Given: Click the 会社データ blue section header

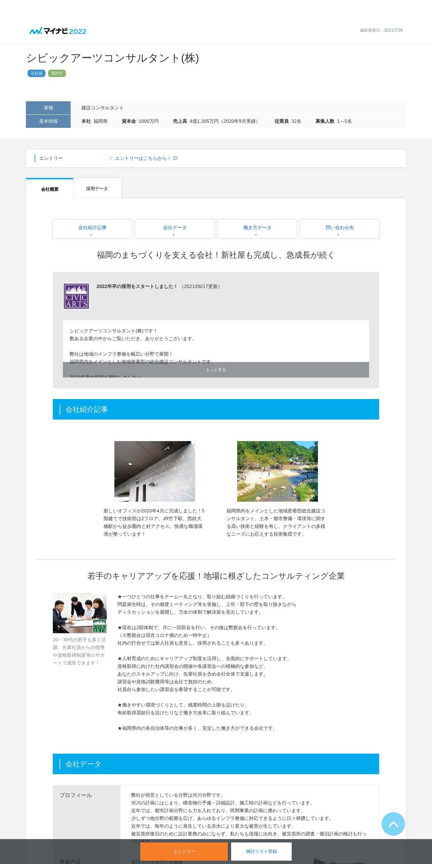Looking at the screenshot, I should coord(216,764).
